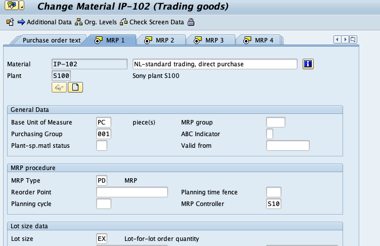This screenshot has width=380, height=246.
Task: Click the Reorder Point input field
Action: point(132,192)
